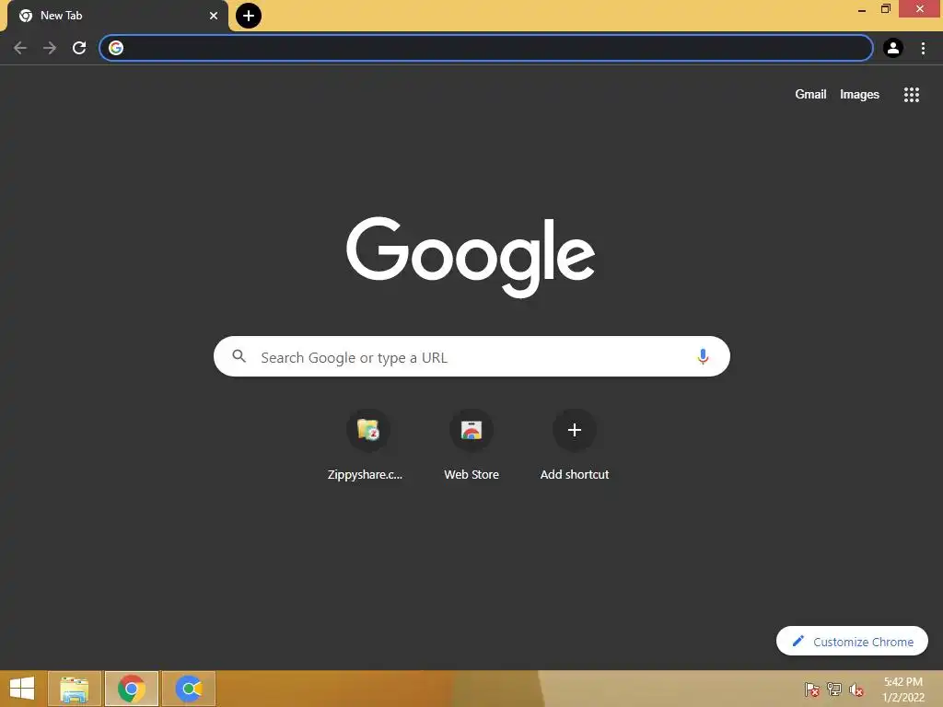Click the magnifier icon in search box
943x707 pixels.
[x=239, y=356]
